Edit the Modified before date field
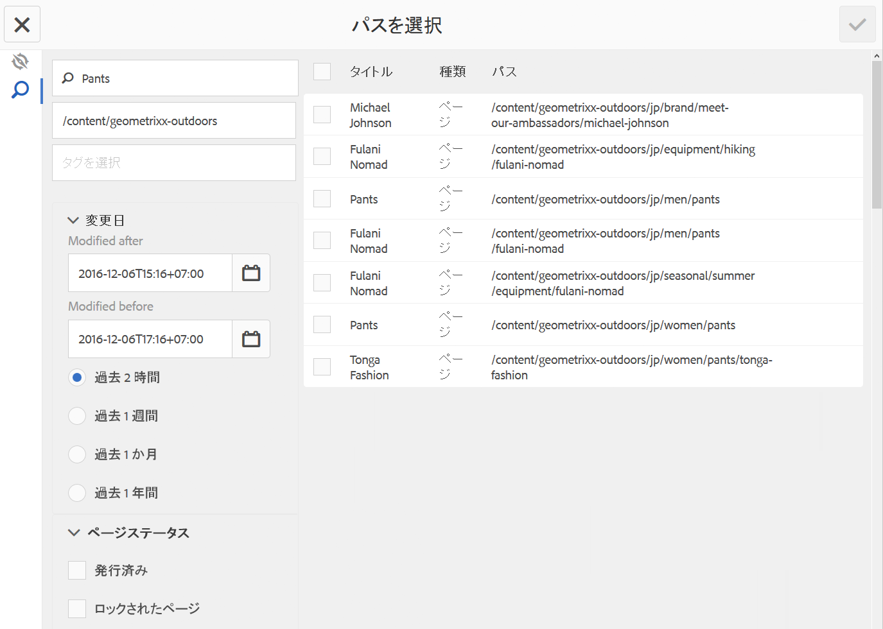Screen dimensions: 883x629 coord(150,339)
